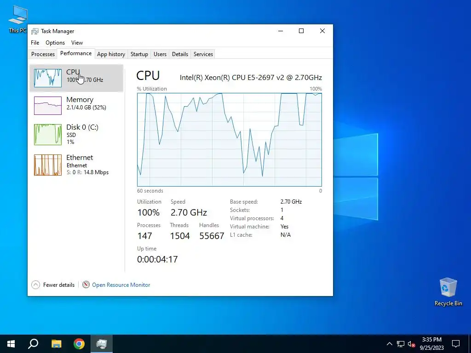Click the up time 0:00:04:17
The height and width of the screenshot is (353, 471).
[157, 259]
